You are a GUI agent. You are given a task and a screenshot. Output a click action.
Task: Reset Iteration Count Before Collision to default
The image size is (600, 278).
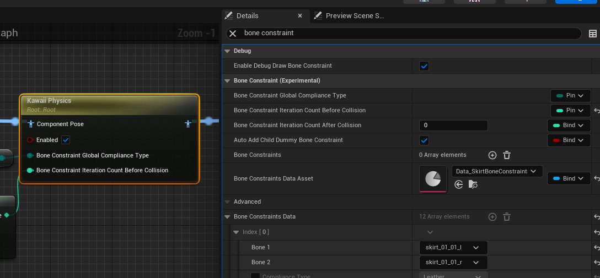pos(597,111)
